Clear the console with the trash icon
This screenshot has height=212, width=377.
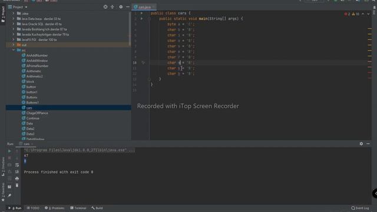(x=17, y=185)
